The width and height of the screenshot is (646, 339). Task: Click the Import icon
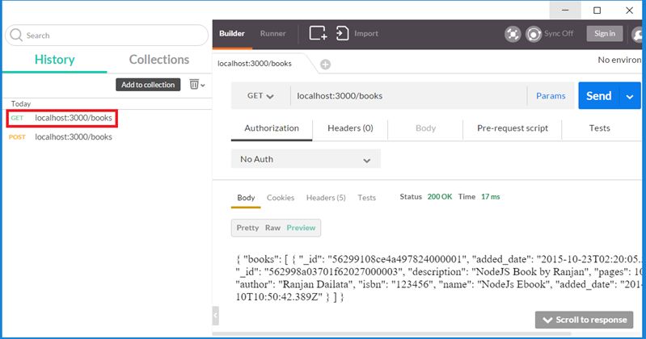click(343, 34)
